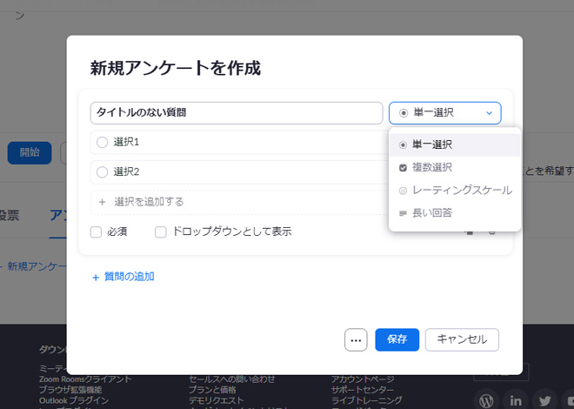Check the ドロップダウンとして表示 checkbox
This screenshot has height=409, width=574.
pos(161,231)
